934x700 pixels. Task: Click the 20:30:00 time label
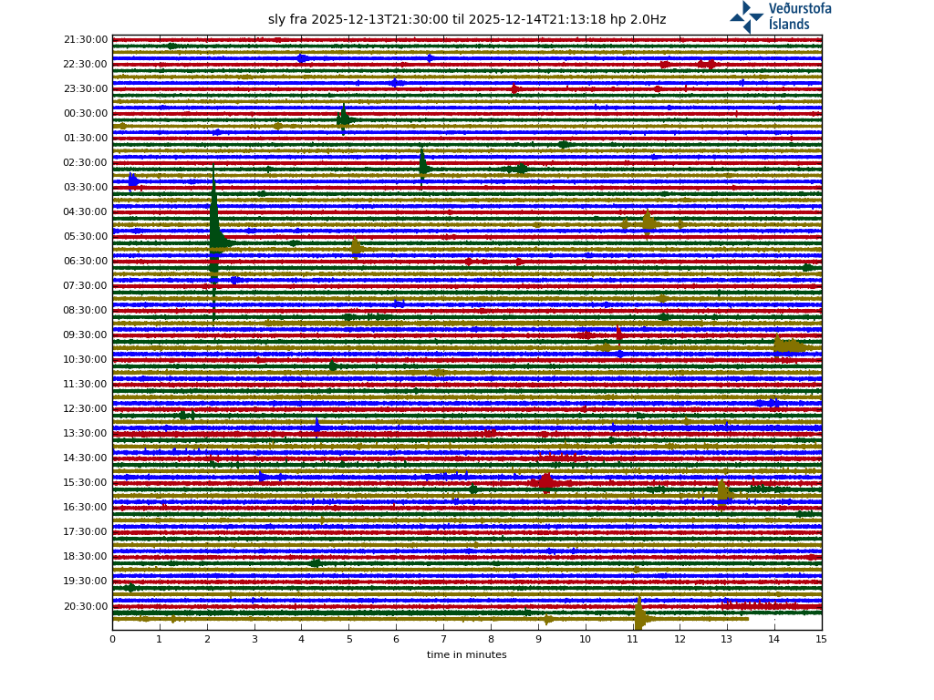tap(86, 606)
